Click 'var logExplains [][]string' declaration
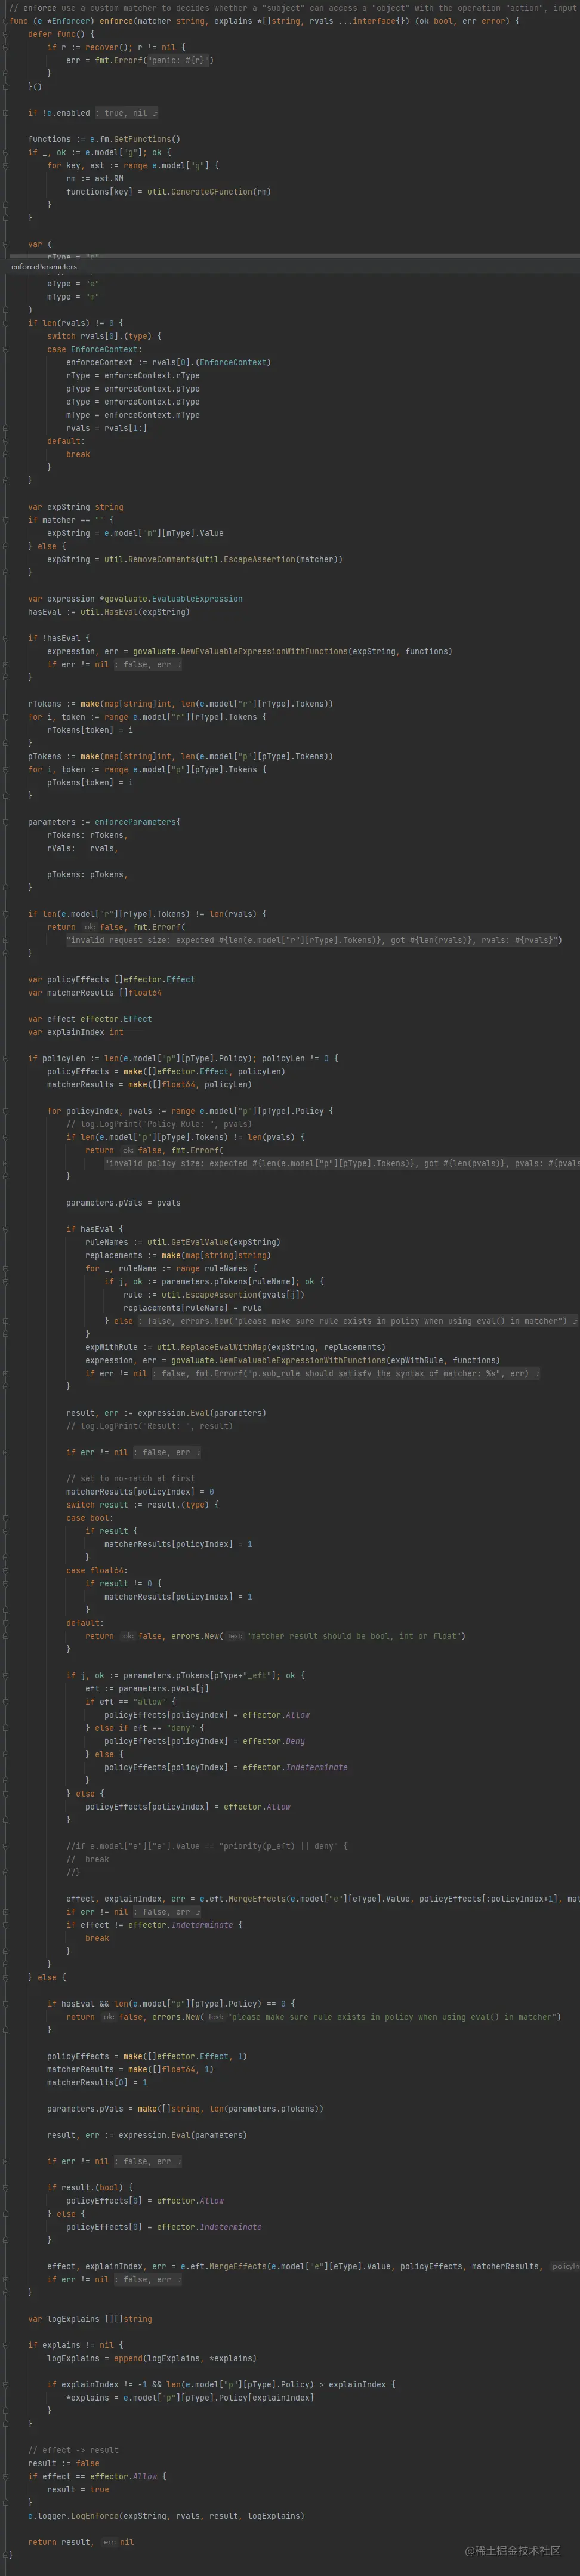580x2576 pixels. click(x=90, y=2318)
